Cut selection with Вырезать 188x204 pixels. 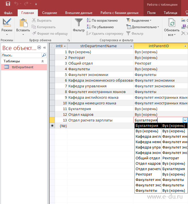coord(42,20)
